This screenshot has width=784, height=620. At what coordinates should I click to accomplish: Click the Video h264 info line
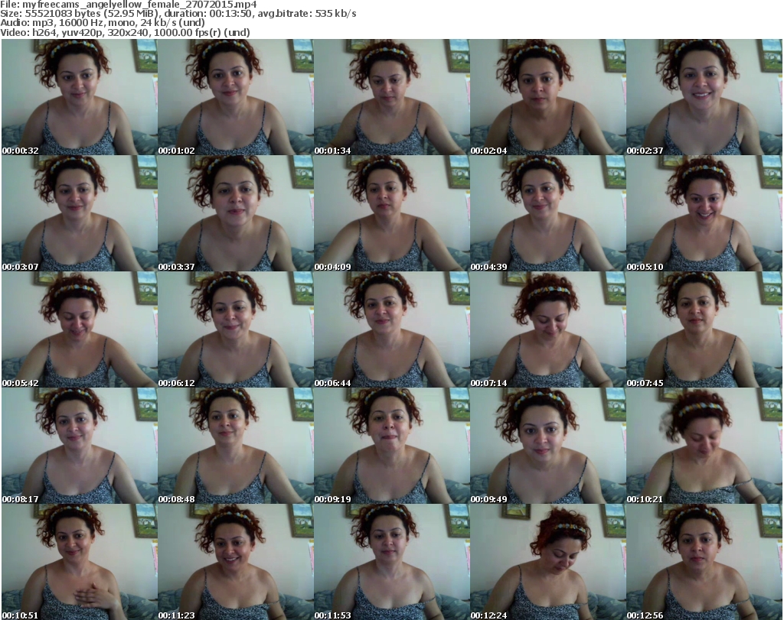(x=125, y=32)
